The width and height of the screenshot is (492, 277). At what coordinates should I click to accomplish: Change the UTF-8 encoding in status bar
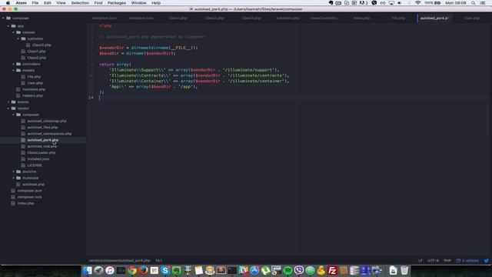[433, 260]
